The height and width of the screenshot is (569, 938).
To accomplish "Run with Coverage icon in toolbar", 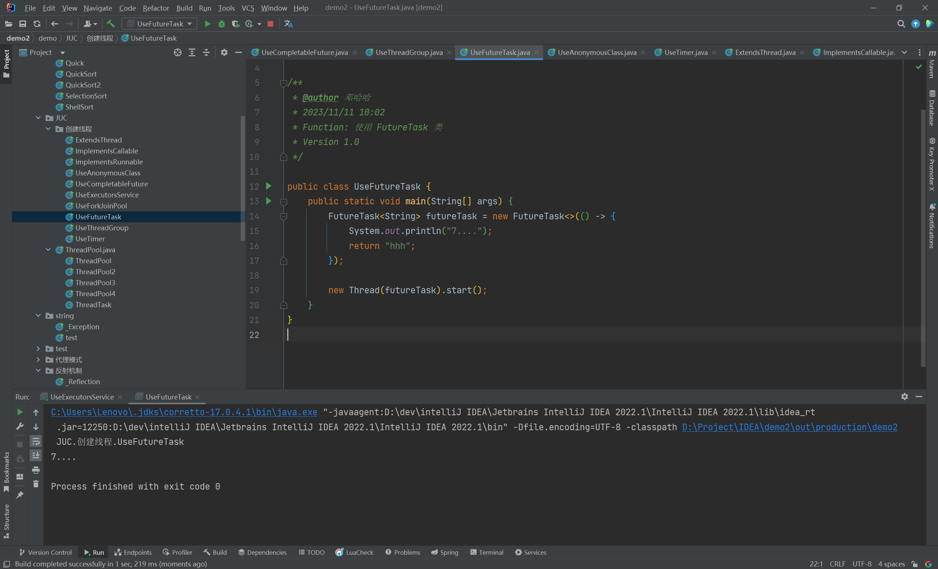I will coord(236,24).
